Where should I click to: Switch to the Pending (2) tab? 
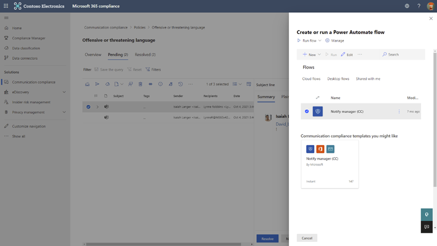point(118,54)
